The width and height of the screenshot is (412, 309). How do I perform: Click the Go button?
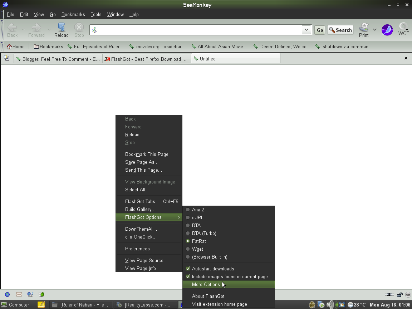(319, 30)
